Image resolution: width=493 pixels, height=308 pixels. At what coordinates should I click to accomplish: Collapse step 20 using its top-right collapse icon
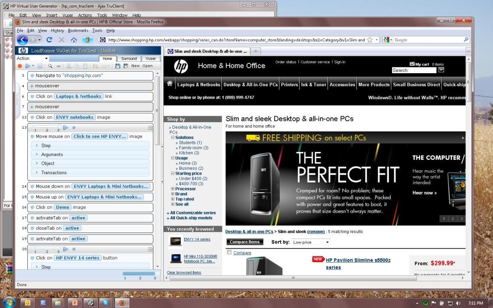(150, 249)
